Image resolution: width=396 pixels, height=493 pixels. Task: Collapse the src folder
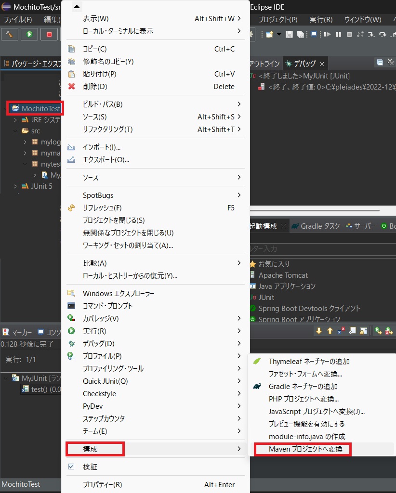[x=15, y=131]
